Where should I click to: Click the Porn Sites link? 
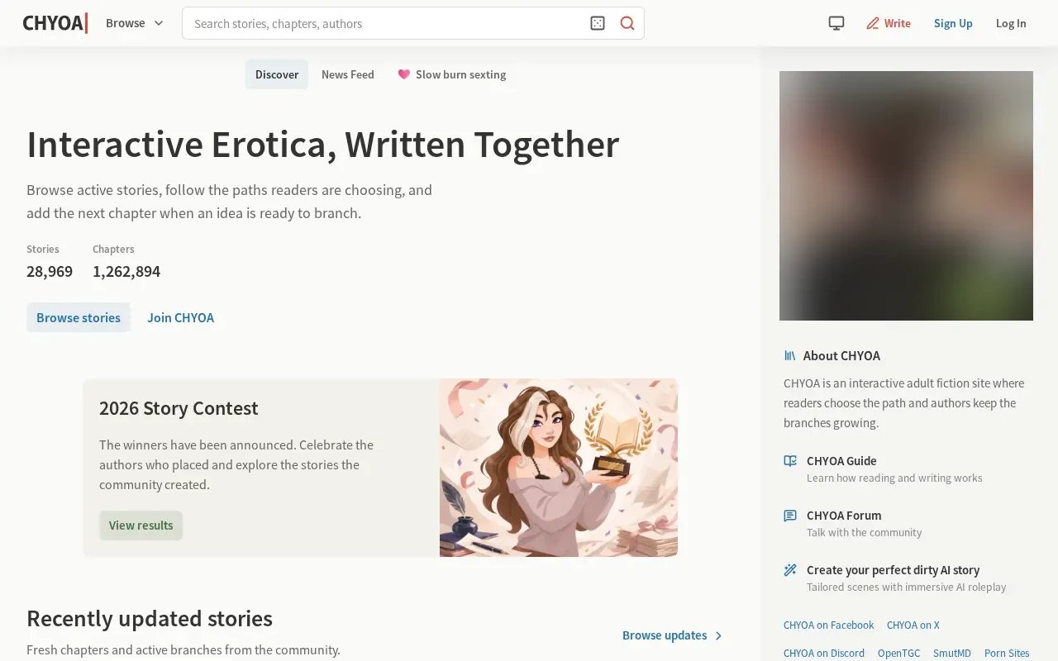tap(1007, 654)
